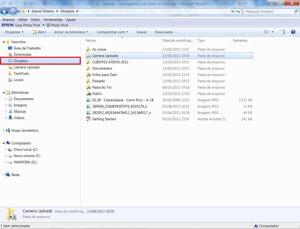Select Getting Started PDF icon
The height and width of the screenshot is (229, 300).
point(88,119)
